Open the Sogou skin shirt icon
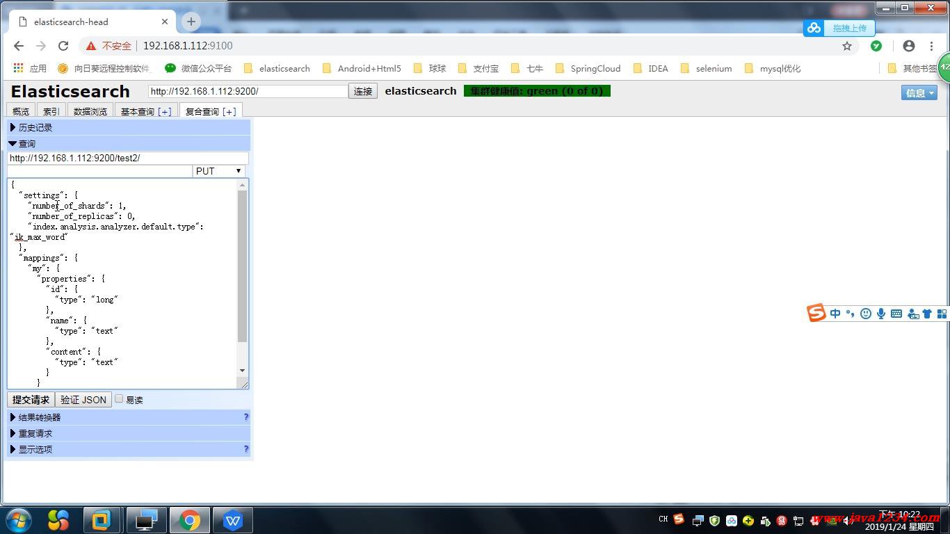950x534 pixels. [x=927, y=314]
